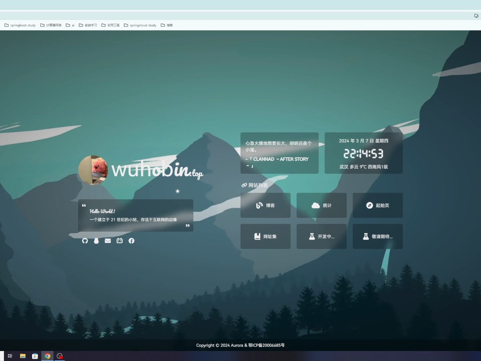The height and width of the screenshot is (361, 481).
Task: Click the email envelope icon
Action: click(108, 241)
